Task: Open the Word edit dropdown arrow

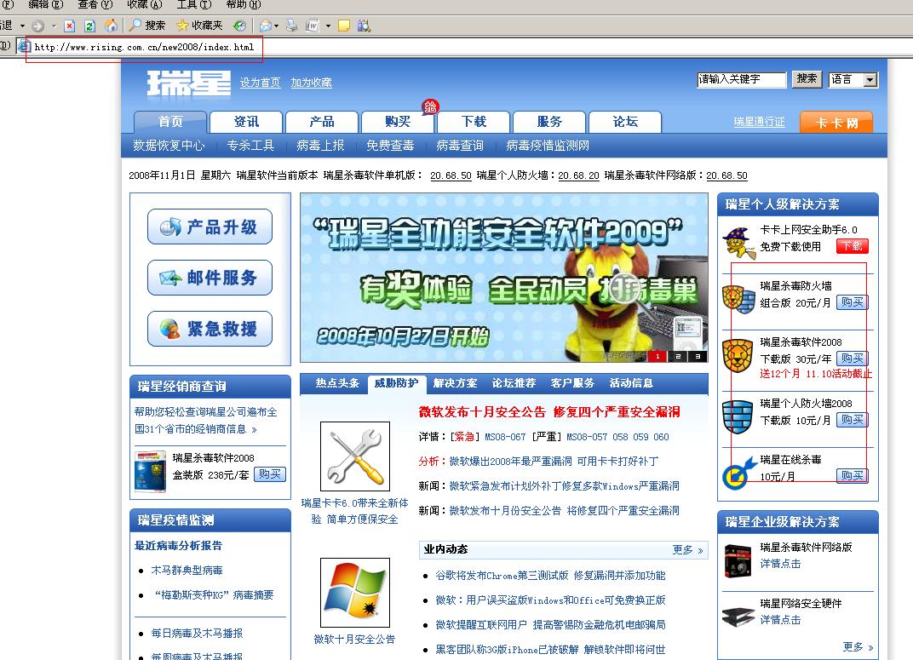Action: coord(328,26)
